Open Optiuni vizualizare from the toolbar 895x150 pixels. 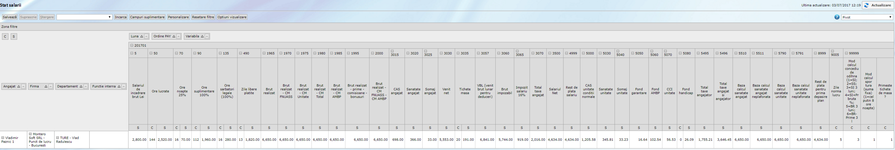point(232,17)
